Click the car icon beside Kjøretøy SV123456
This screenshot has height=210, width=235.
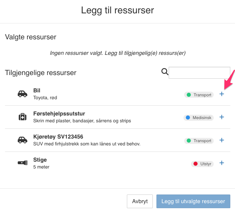[22, 140]
